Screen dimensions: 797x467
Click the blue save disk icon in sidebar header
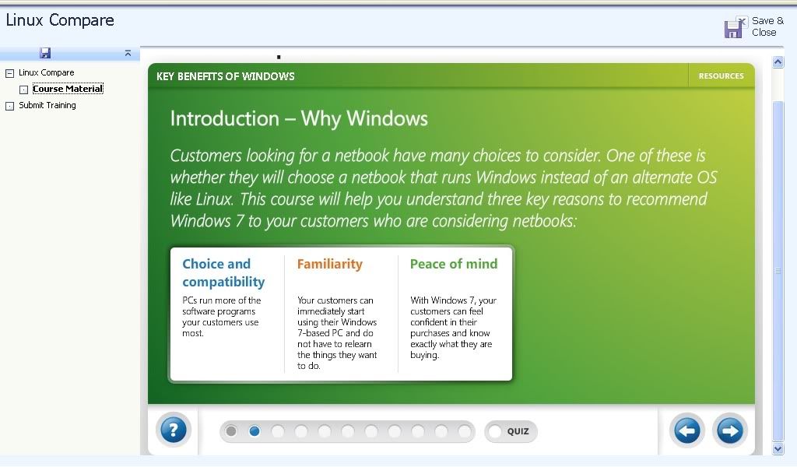45,53
